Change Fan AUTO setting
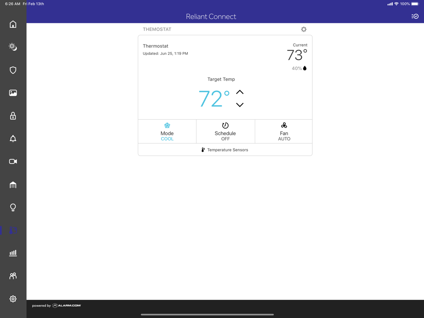This screenshot has width=424, height=318. pos(284,131)
